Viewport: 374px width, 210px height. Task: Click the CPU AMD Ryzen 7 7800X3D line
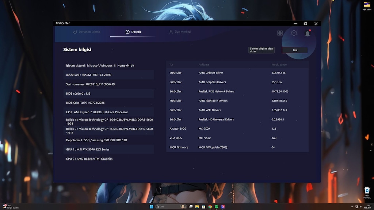tap(108, 112)
